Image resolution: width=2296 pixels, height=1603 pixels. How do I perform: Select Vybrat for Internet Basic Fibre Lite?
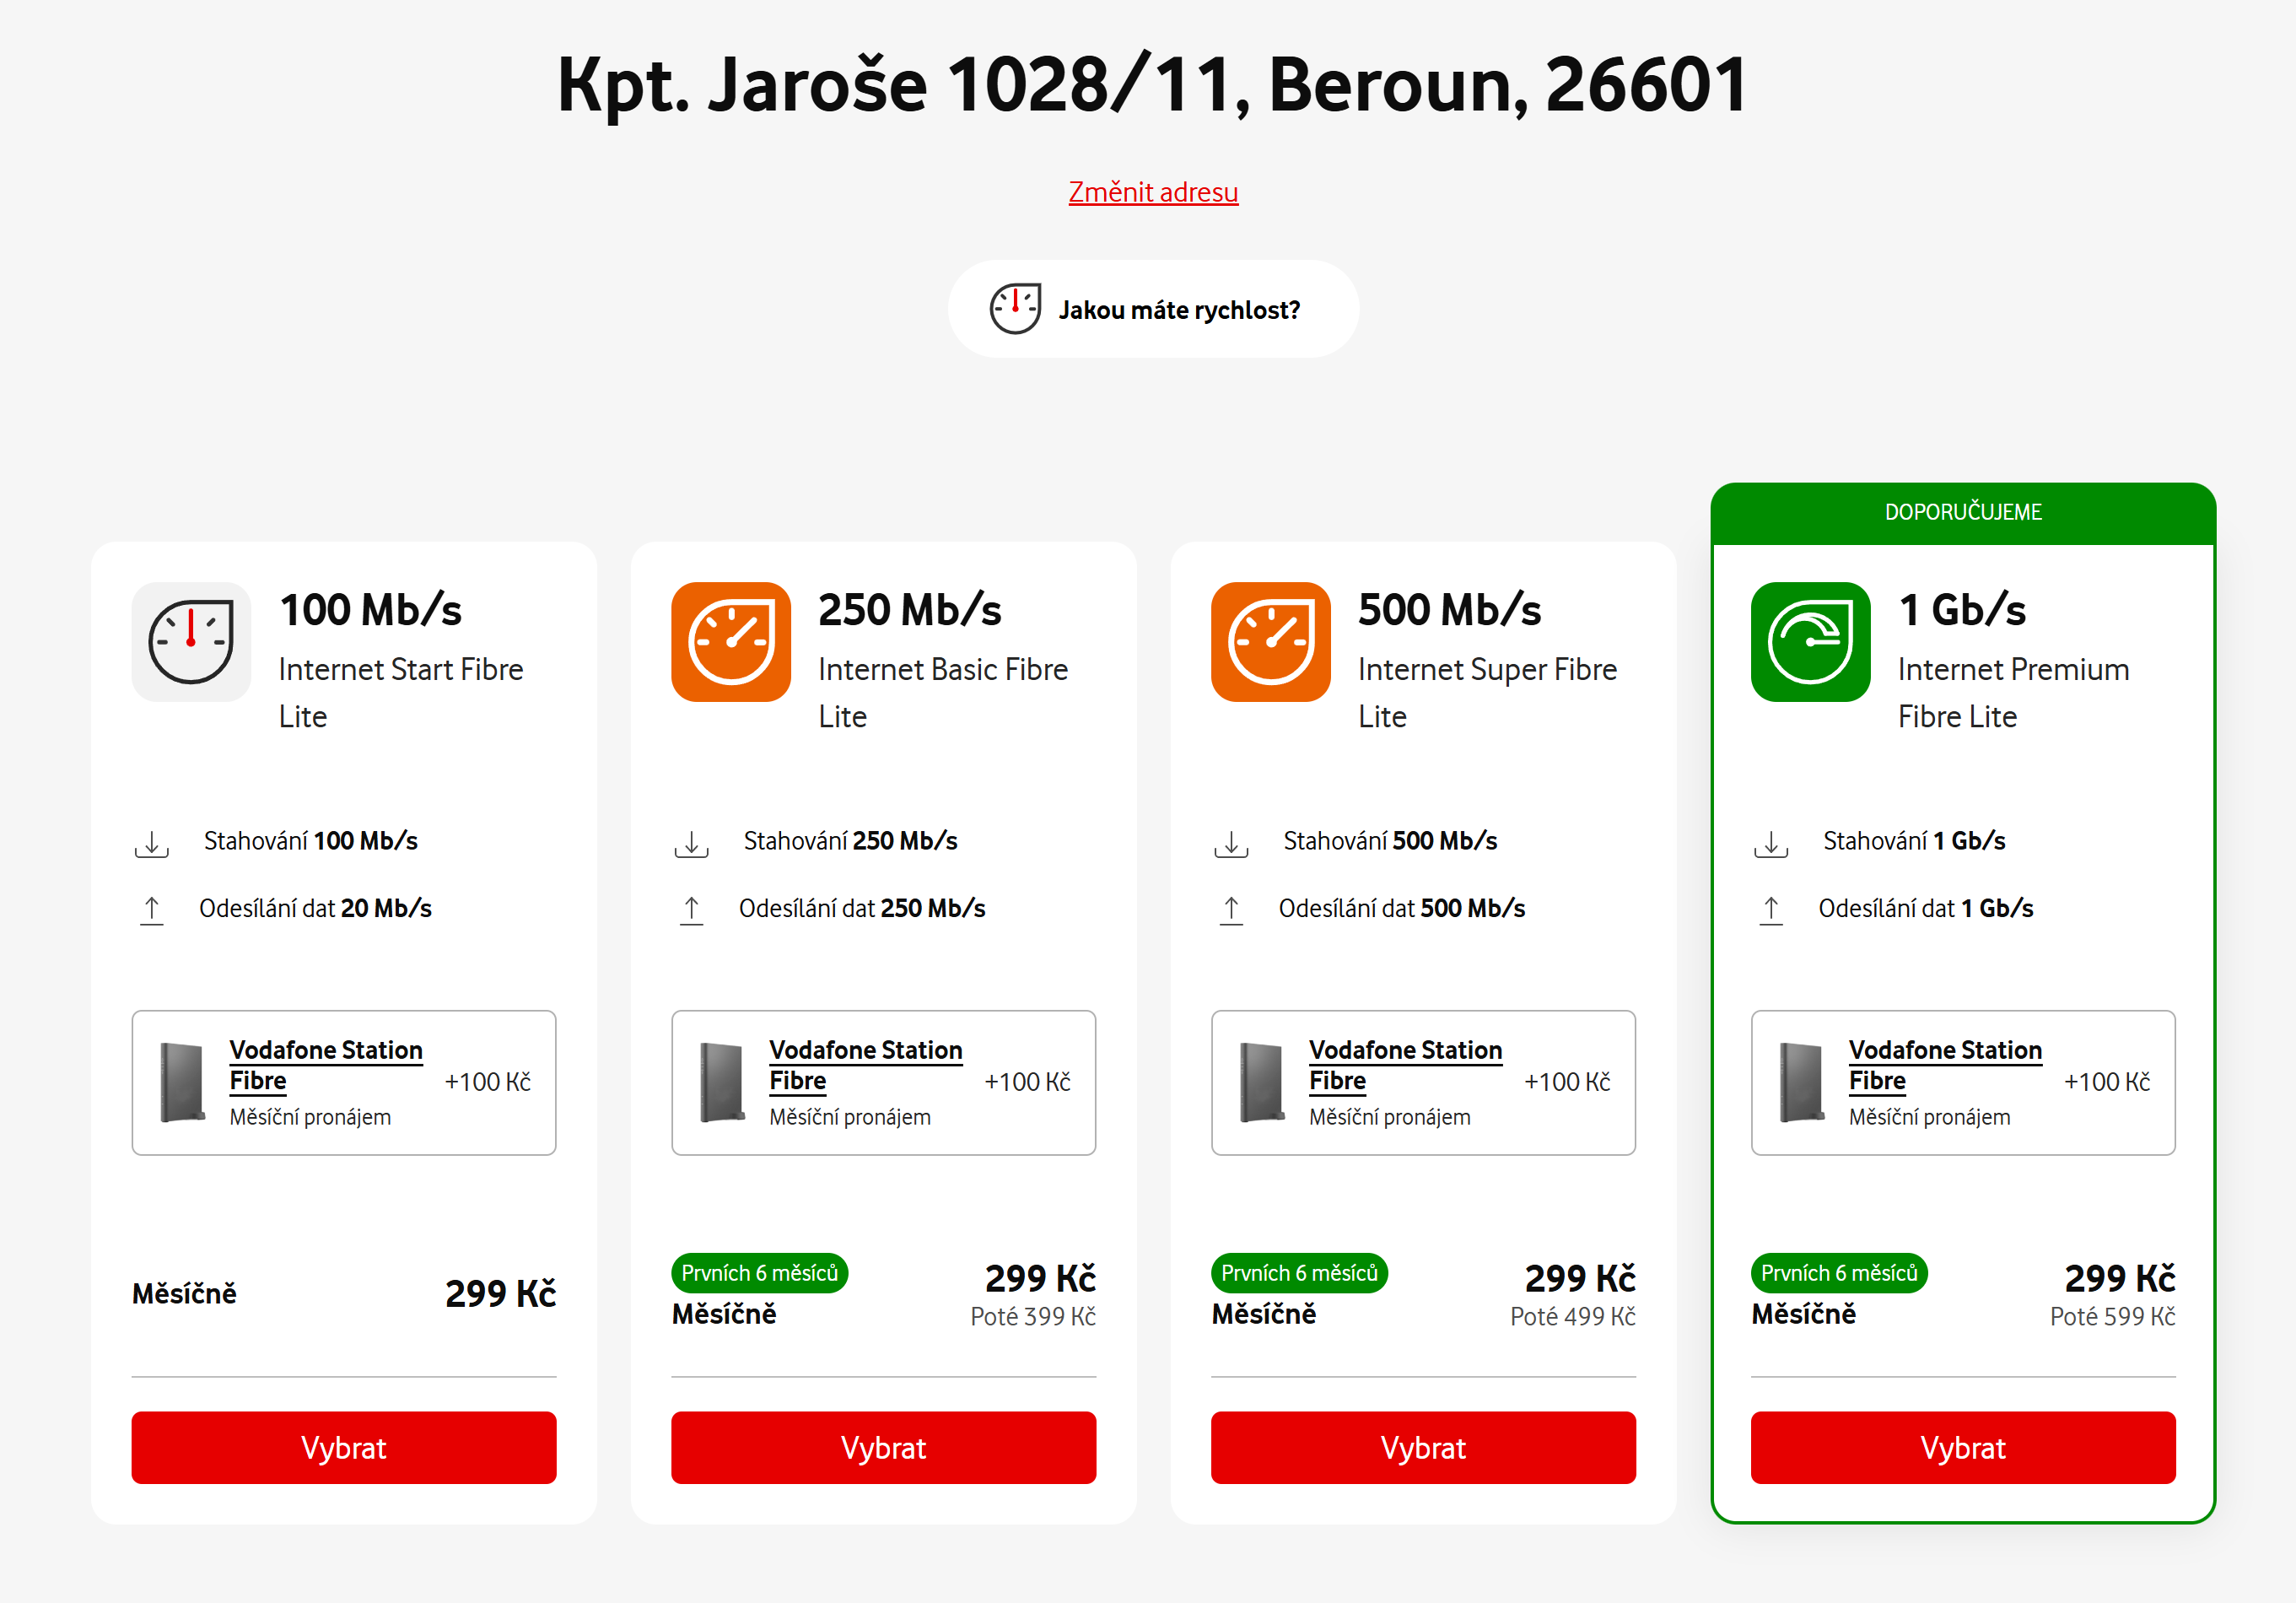pyautogui.click(x=884, y=1447)
